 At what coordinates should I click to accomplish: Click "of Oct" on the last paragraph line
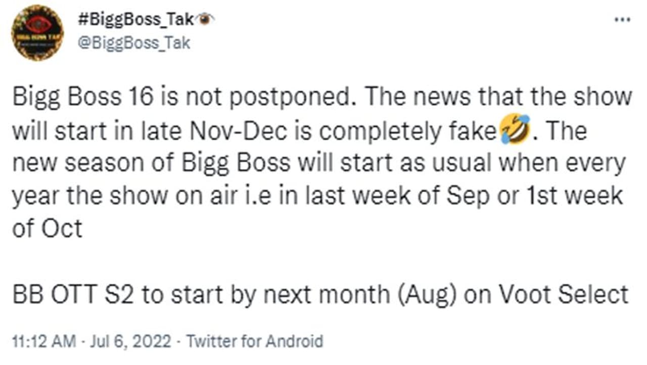(47, 229)
